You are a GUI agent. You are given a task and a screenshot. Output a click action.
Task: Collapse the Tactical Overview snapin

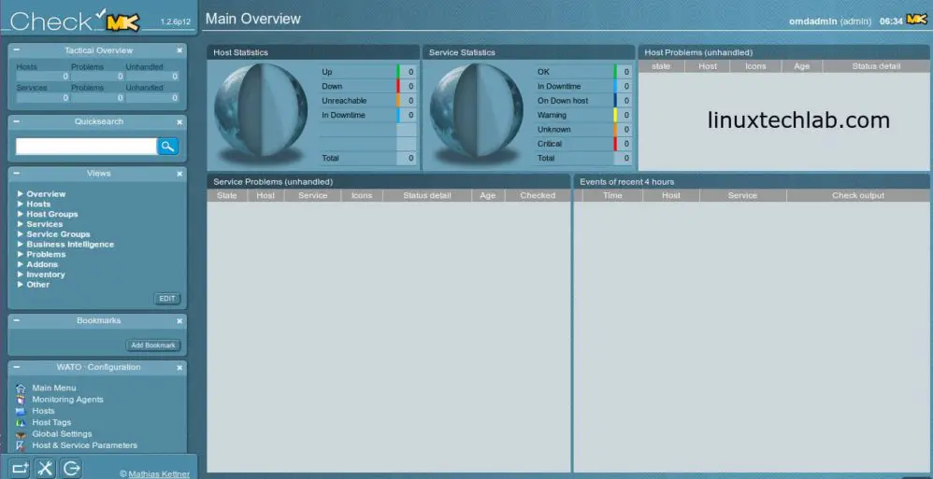(x=17, y=50)
